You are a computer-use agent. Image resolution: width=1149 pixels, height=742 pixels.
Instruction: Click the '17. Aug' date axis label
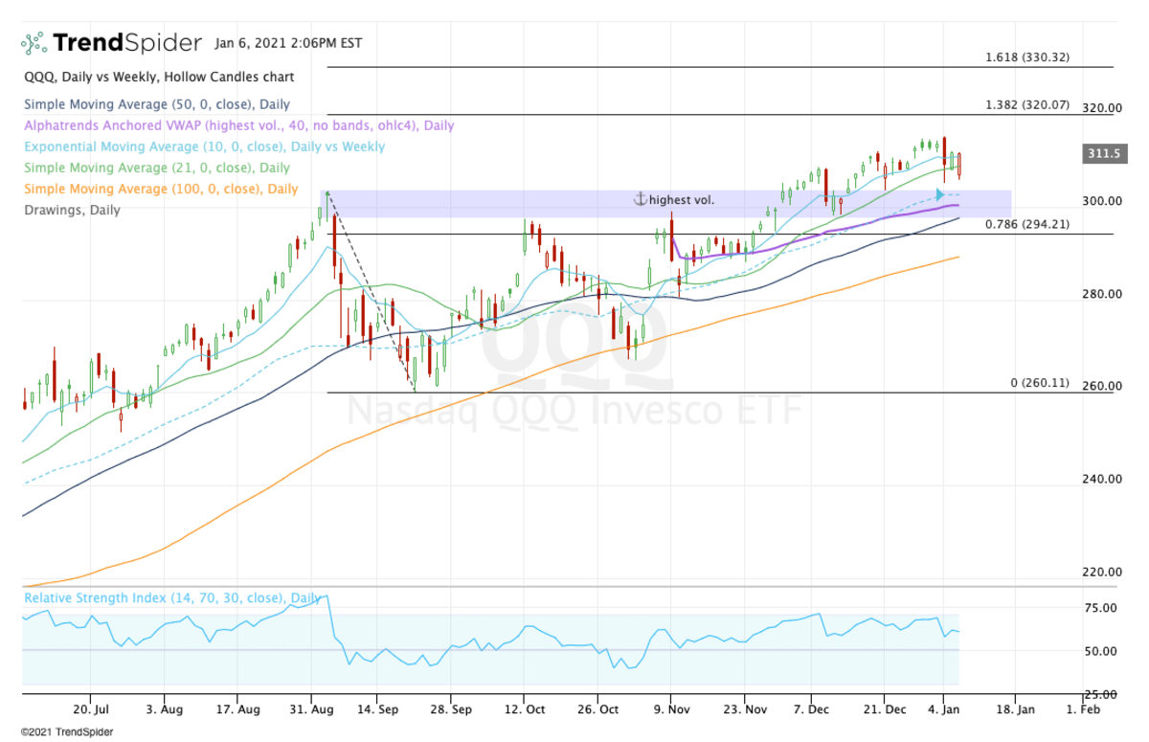pos(237,709)
